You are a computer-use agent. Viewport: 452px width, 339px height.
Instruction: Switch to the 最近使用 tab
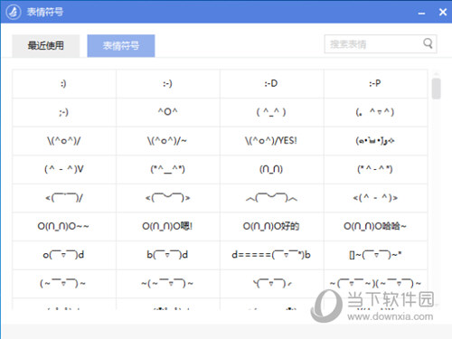[46, 45]
